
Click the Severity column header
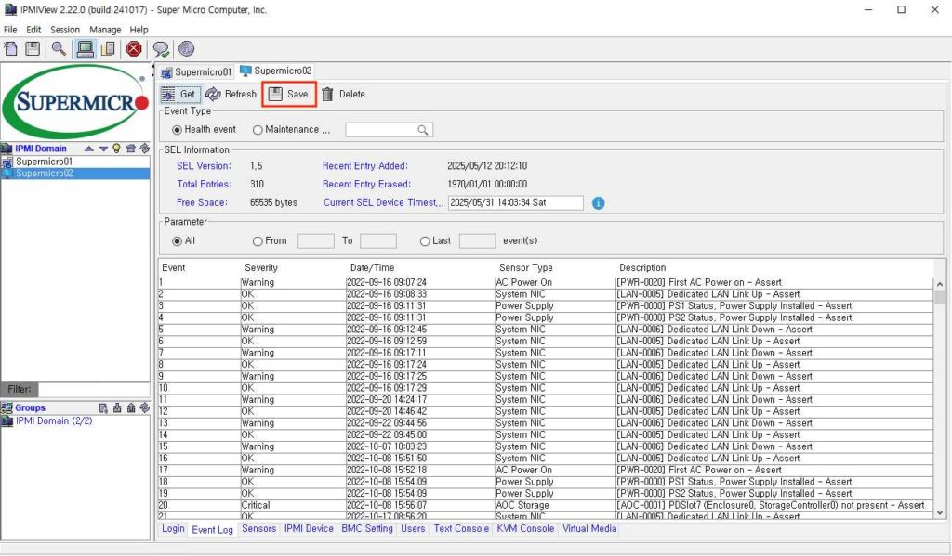[261, 268]
